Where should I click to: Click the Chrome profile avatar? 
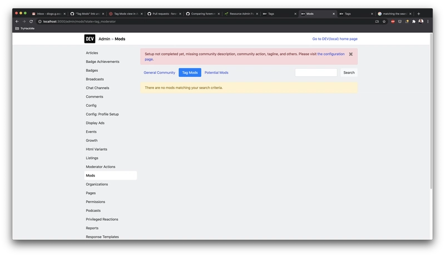pos(421,21)
